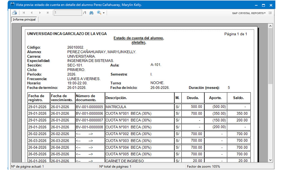Click document number BV-001-0000007
This screenshot has height=170, width=283.
point(89,120)
